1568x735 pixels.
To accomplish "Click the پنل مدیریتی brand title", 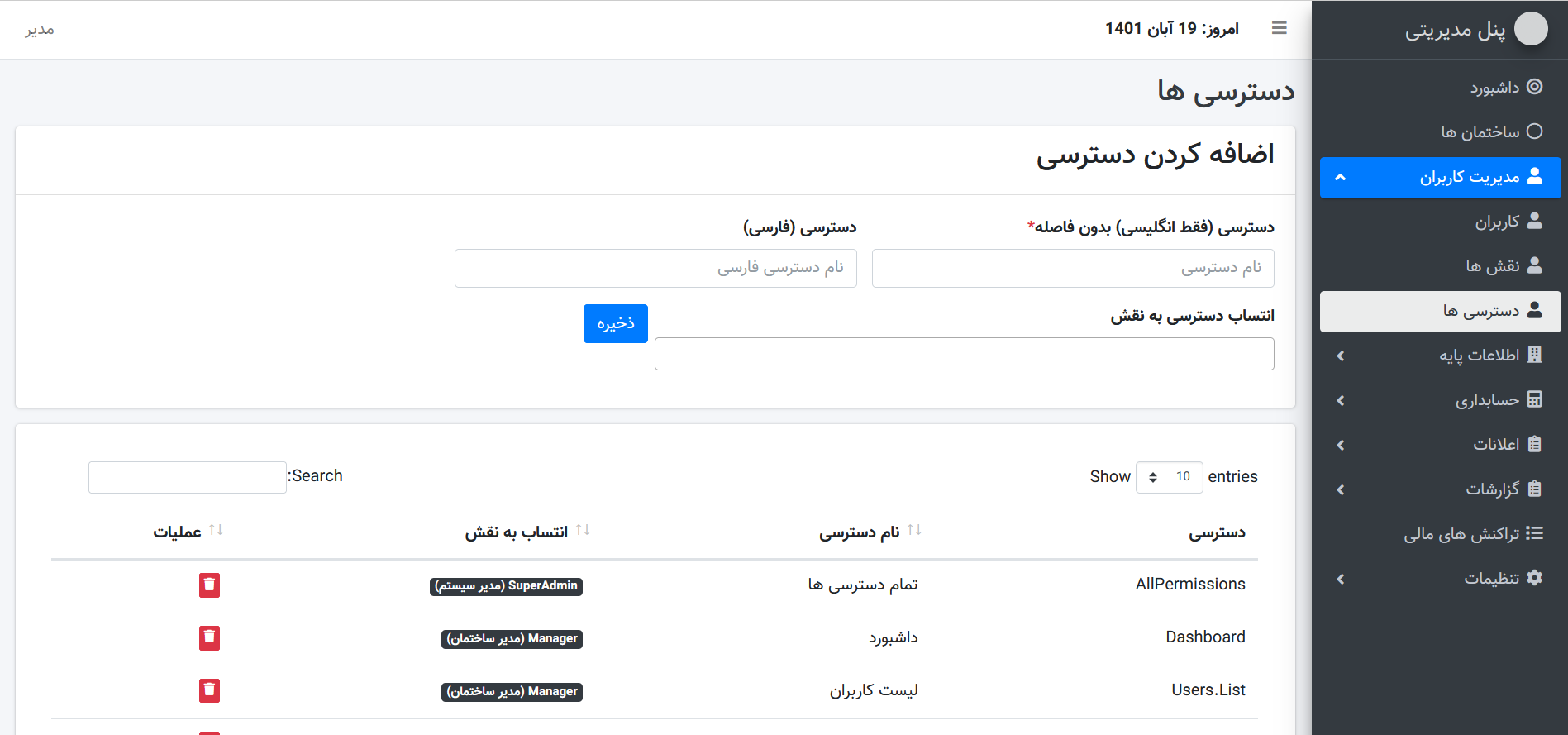I will pyautogui.click(x=1455, y=31).
